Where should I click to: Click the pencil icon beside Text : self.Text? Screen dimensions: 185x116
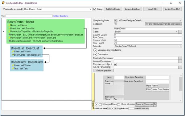pyautogui.click(x=13, y=69)
